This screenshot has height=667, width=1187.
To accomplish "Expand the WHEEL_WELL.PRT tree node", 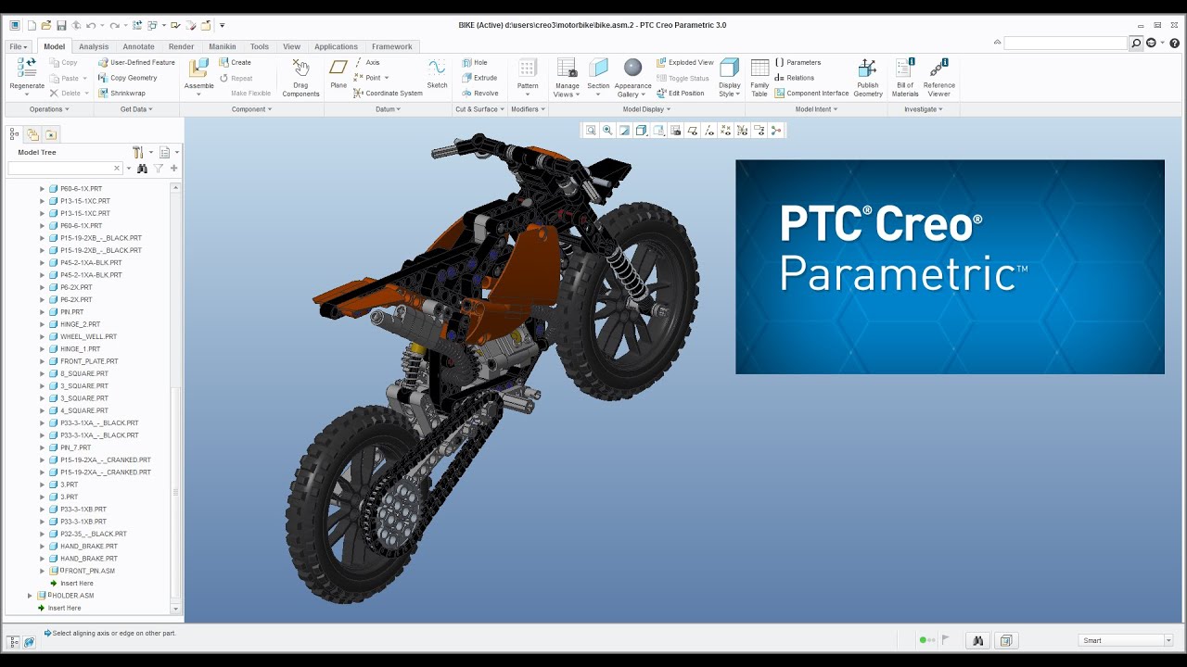I will pyautogui.click(x=42, y=336).
